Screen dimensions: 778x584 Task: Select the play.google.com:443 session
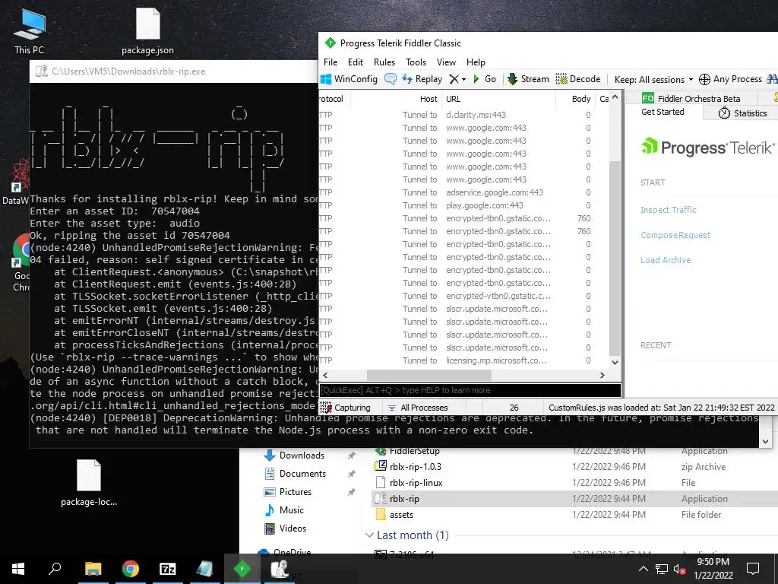pyautogui.click(x=463, y=205)
